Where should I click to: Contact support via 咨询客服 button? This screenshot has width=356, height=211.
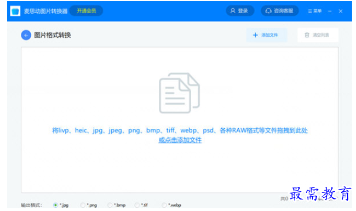click(x=280, y=10)
